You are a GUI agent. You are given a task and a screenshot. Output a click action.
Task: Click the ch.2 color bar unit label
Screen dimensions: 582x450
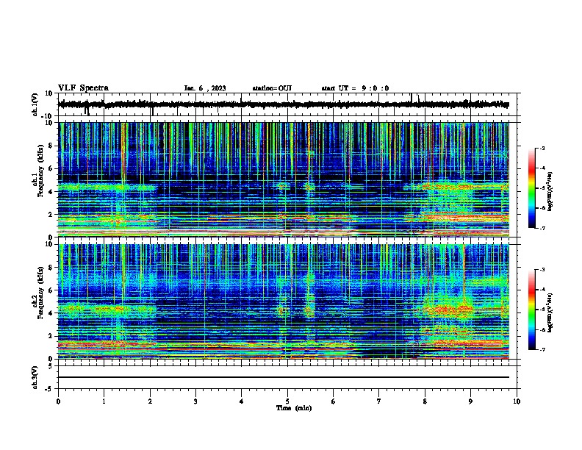coord(550,312)
